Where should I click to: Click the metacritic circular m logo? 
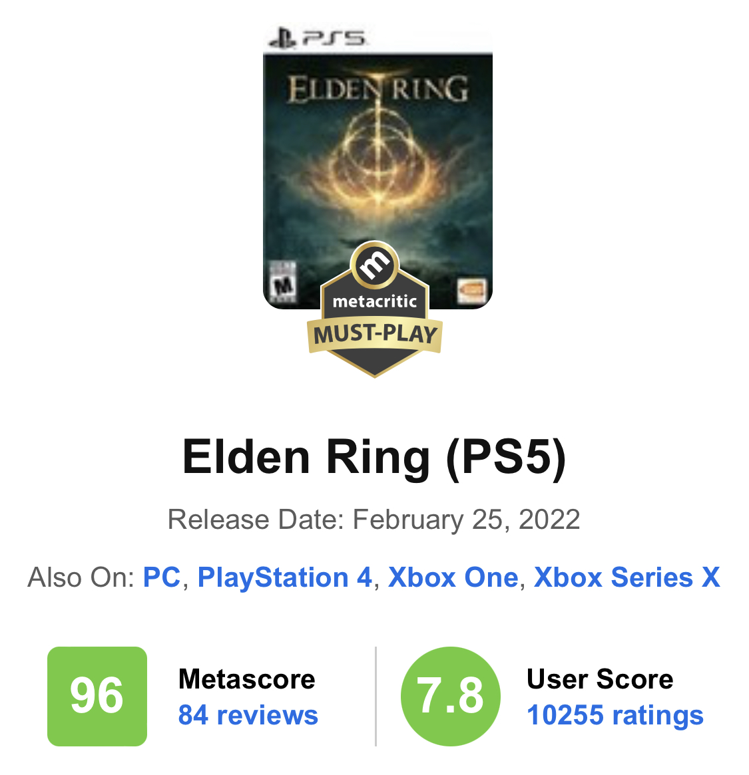pos(374,265)
